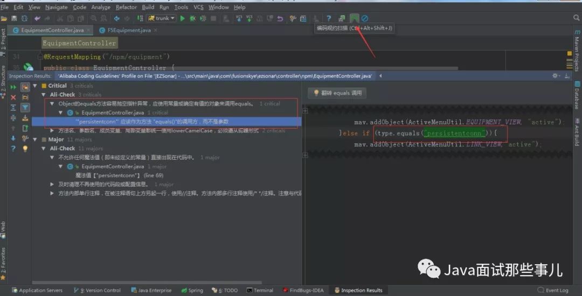Open the Maven Projects side panel

coord(577,51)
